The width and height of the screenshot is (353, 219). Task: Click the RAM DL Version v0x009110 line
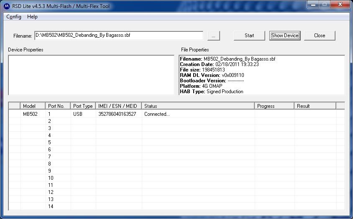[x=212, y=75]
